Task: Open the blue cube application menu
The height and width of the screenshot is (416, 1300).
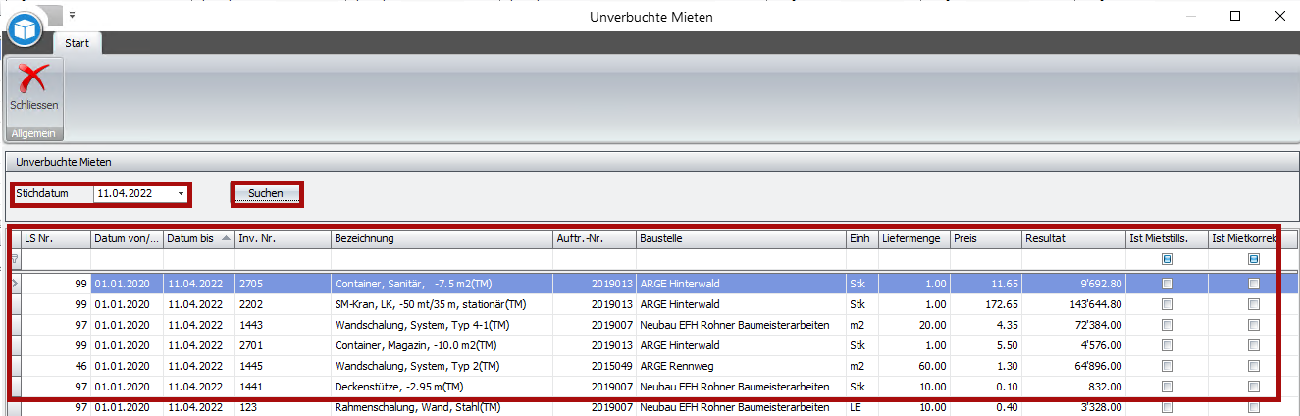Action: tap(26, 29)
